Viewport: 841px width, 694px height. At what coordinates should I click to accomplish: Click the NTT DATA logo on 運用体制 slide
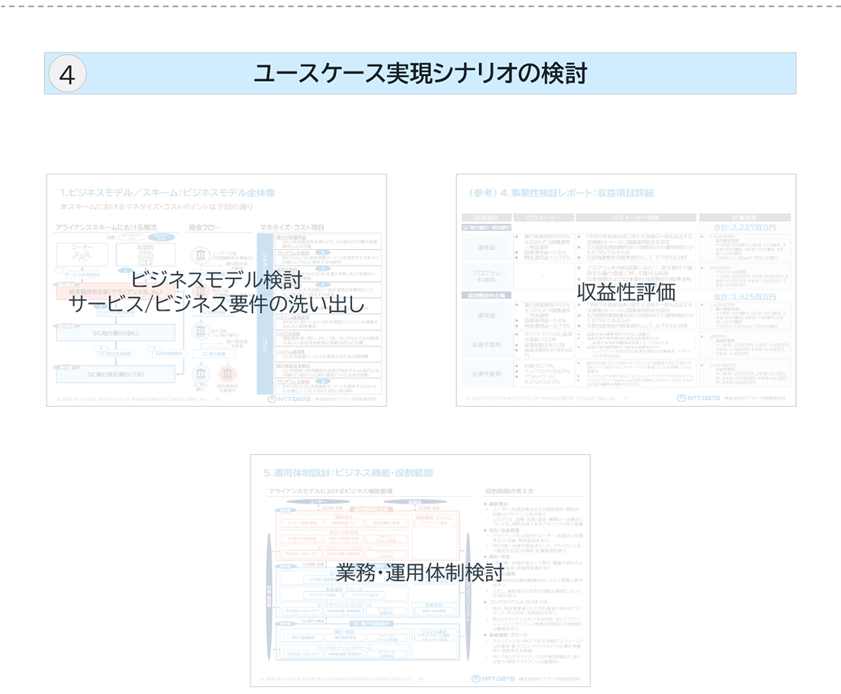coord(493,679)
